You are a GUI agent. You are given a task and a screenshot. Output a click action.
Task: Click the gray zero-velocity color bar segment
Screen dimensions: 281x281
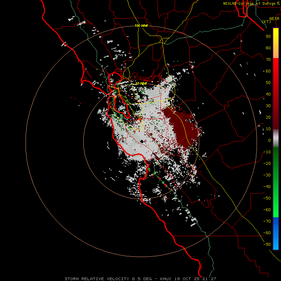click(x=276, y=138)
